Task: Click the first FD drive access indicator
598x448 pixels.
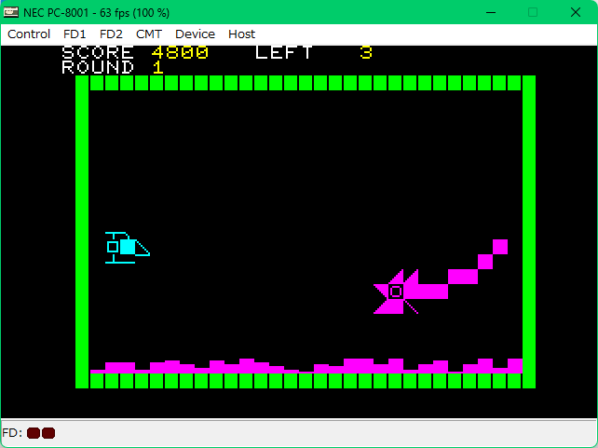Action: (x=34, y=433)
